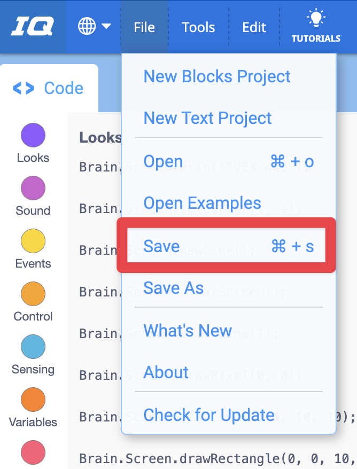Open the Edit menu
The height and width of the screenshot is (469, 357).
254,27
